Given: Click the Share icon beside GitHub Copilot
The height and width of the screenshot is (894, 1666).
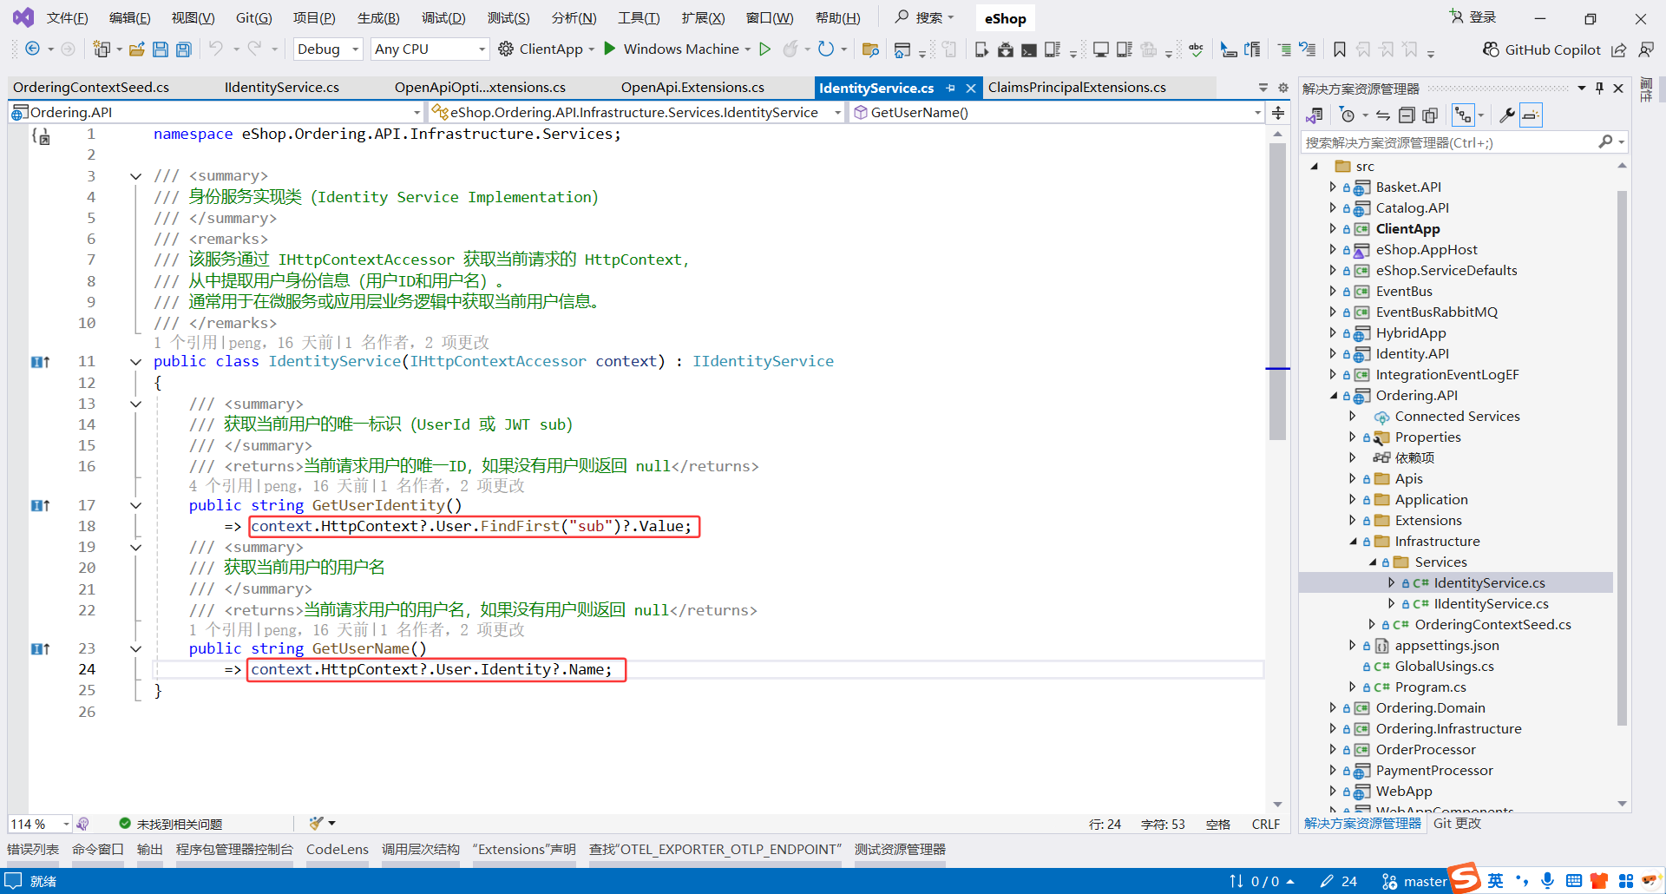Looking at the screenshot, I should [x=1619, y=49].
